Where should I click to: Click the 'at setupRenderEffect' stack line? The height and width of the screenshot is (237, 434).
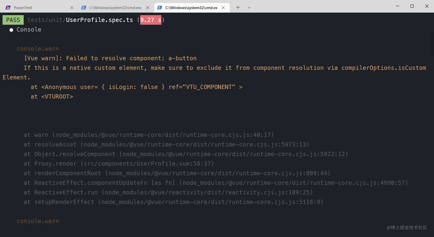[x=173, y=202]
